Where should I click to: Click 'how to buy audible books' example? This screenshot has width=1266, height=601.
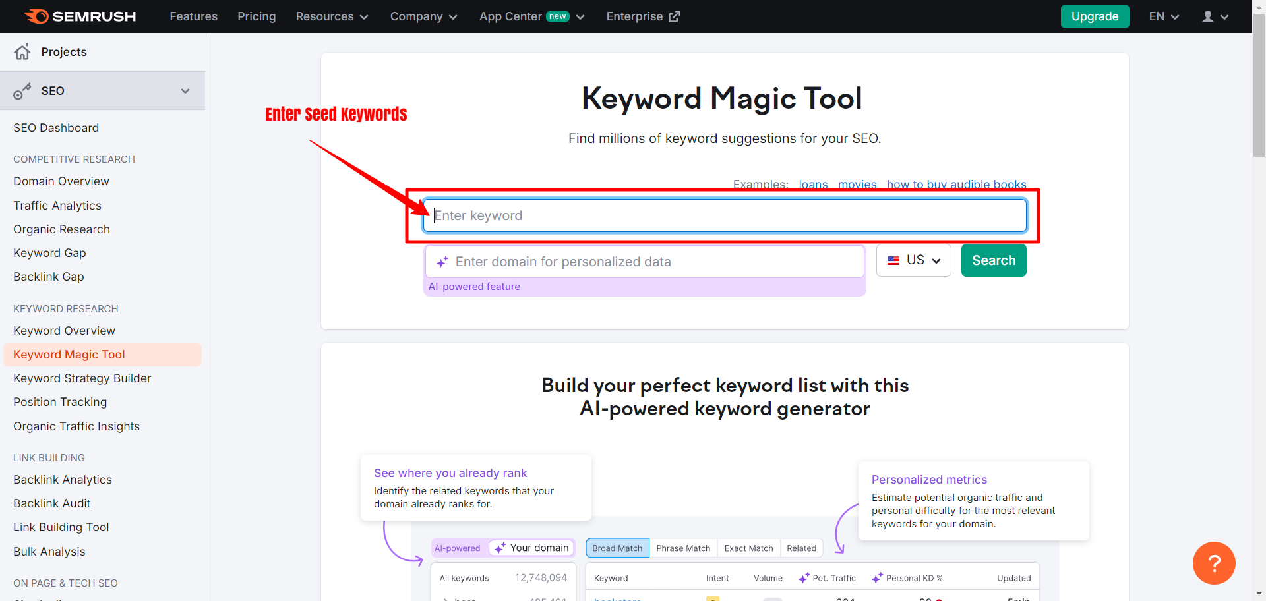pyautogui.click(x=956, y=185)
